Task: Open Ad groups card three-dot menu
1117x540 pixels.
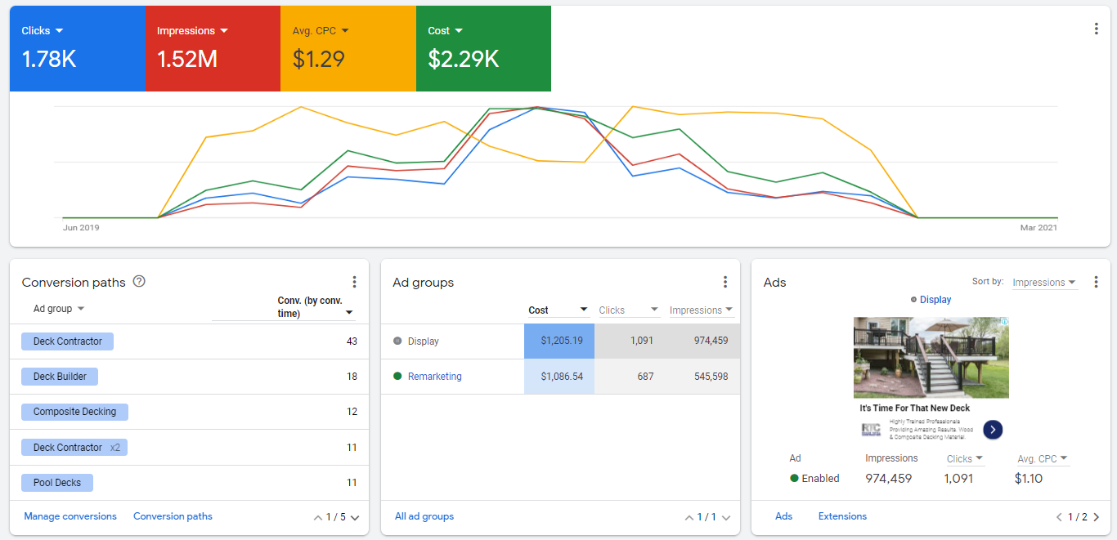Action: point(724,282)
